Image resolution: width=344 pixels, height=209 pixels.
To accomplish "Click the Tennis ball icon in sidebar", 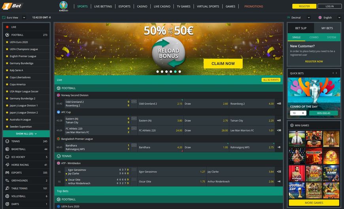I will tap(7, 141).
